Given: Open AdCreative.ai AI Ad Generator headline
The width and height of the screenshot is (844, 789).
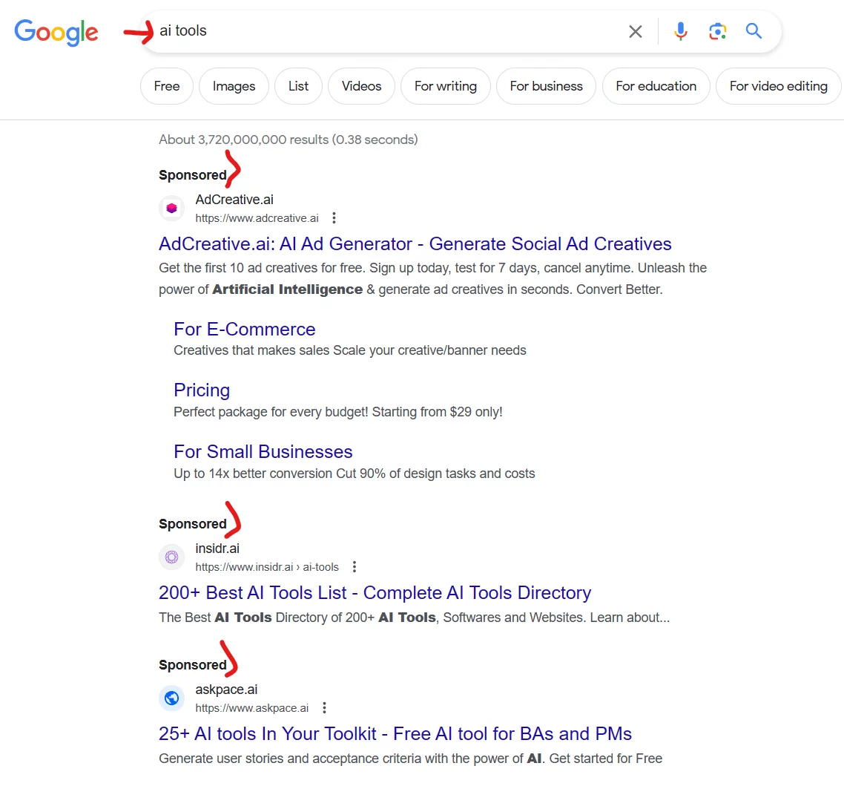Looking at the screenshot, I should coord(415,244).
